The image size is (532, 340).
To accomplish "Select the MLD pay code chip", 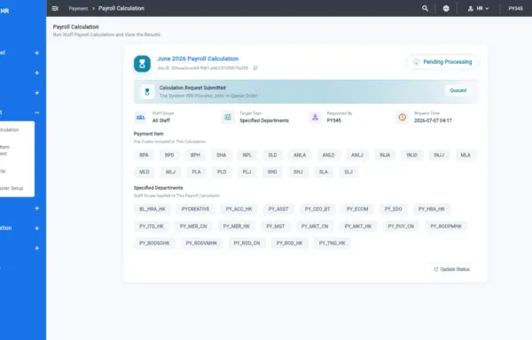I will click(145, 172).
